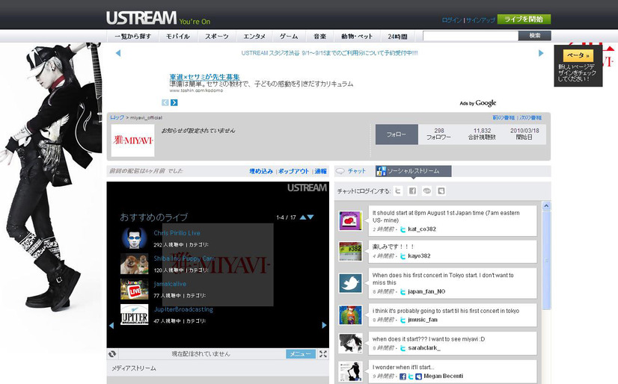Open the 24時間 category
618x384 pixels.
tap(397, 36)
